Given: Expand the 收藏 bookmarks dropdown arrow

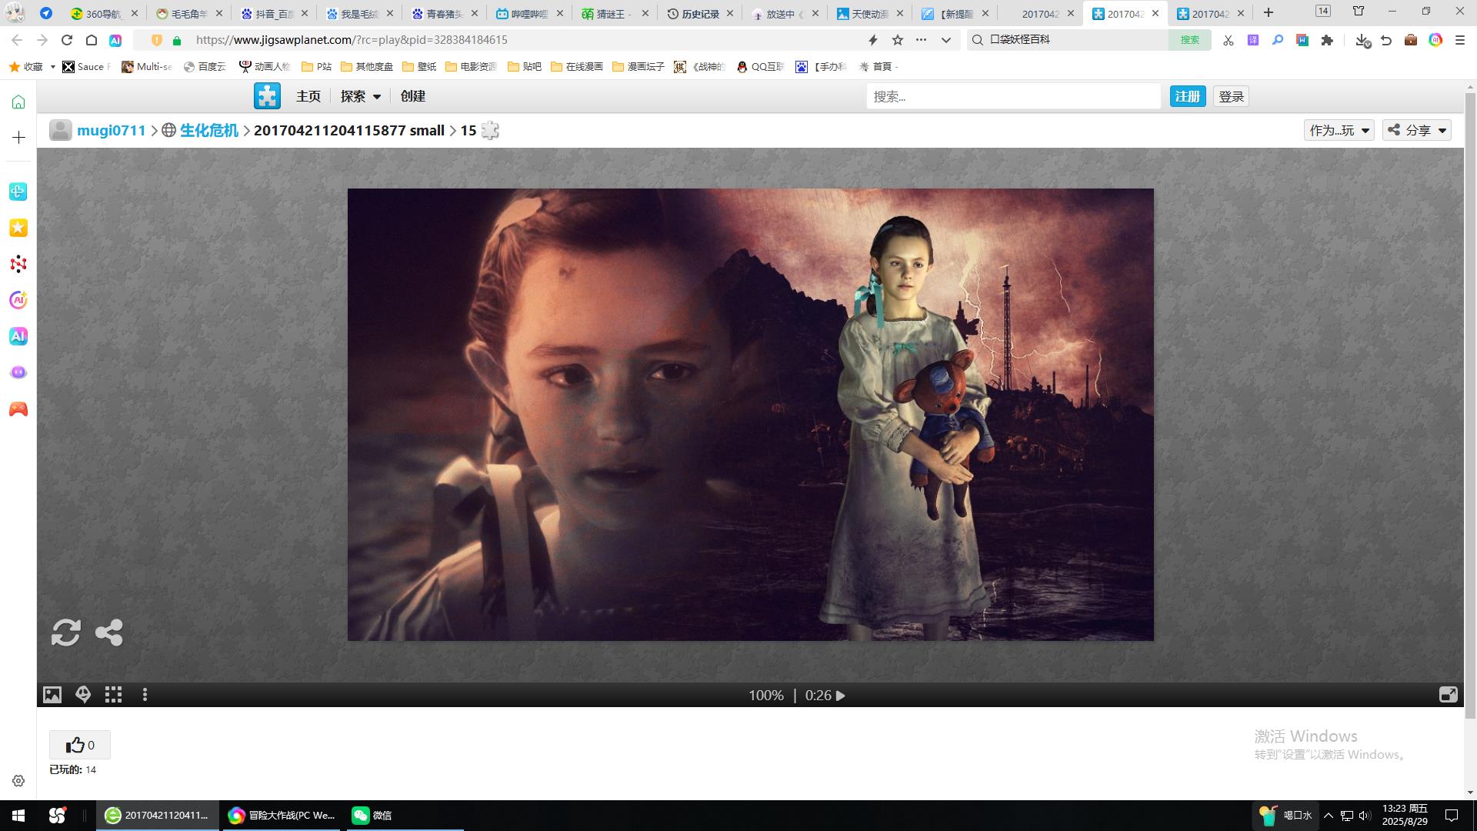Looking at the screenshot, I should pos(52,67).
